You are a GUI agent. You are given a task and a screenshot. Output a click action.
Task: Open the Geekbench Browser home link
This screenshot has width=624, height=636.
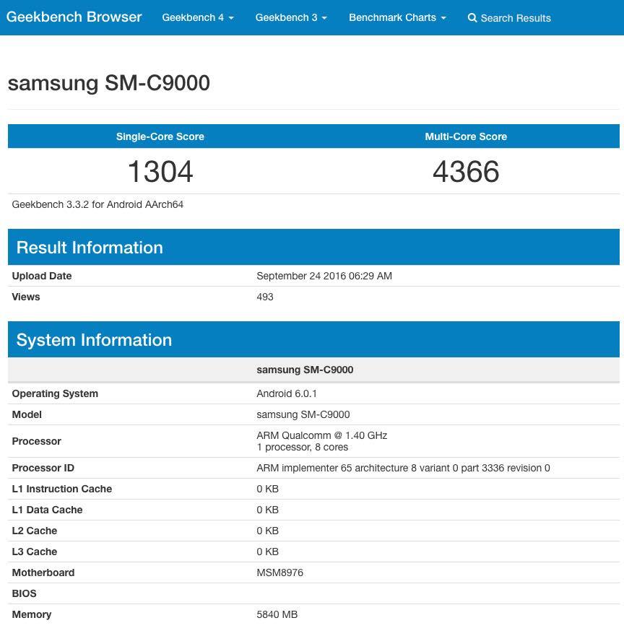coord(74,17)
